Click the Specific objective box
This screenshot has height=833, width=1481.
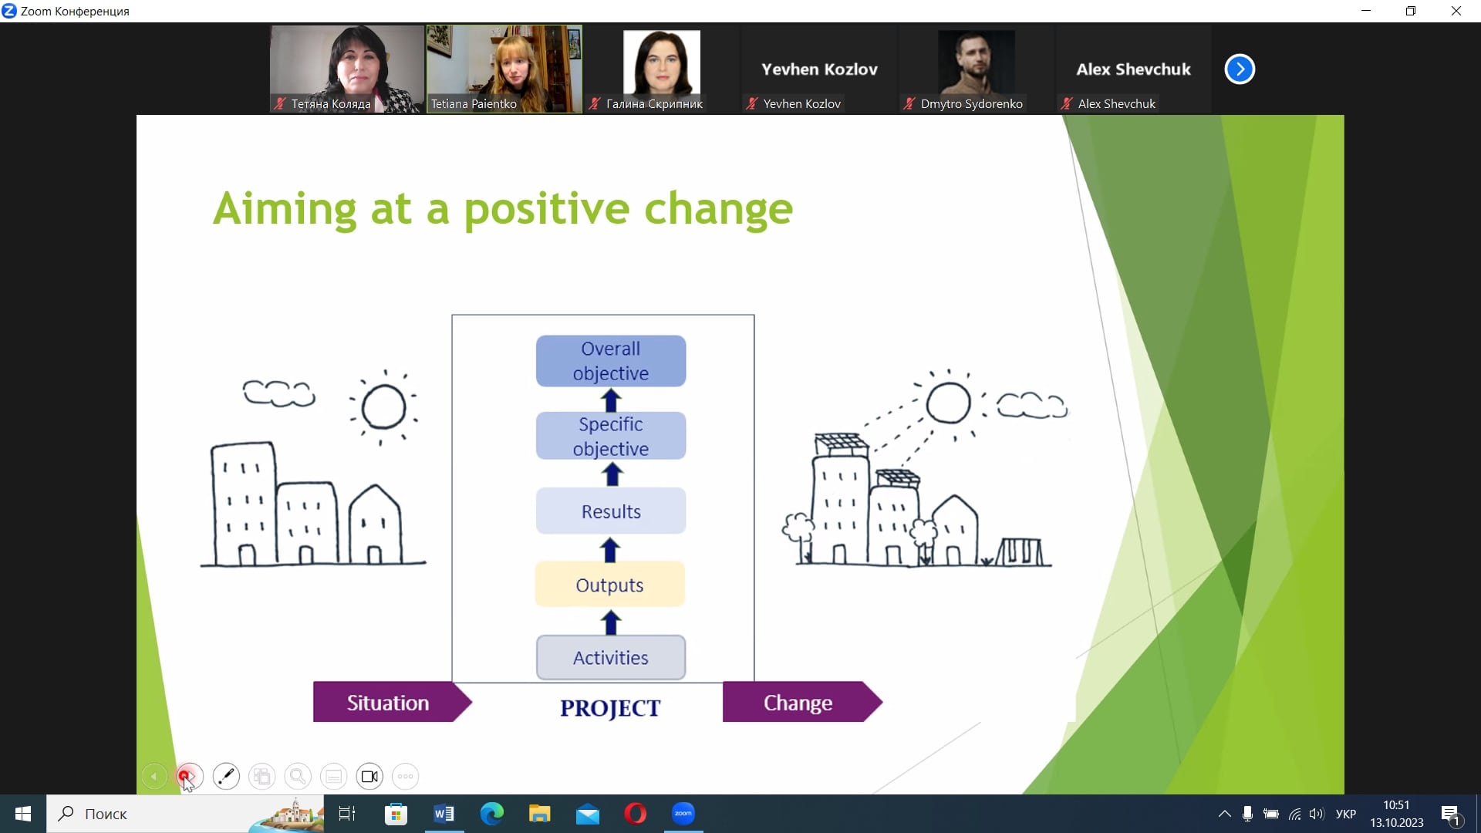611,436
